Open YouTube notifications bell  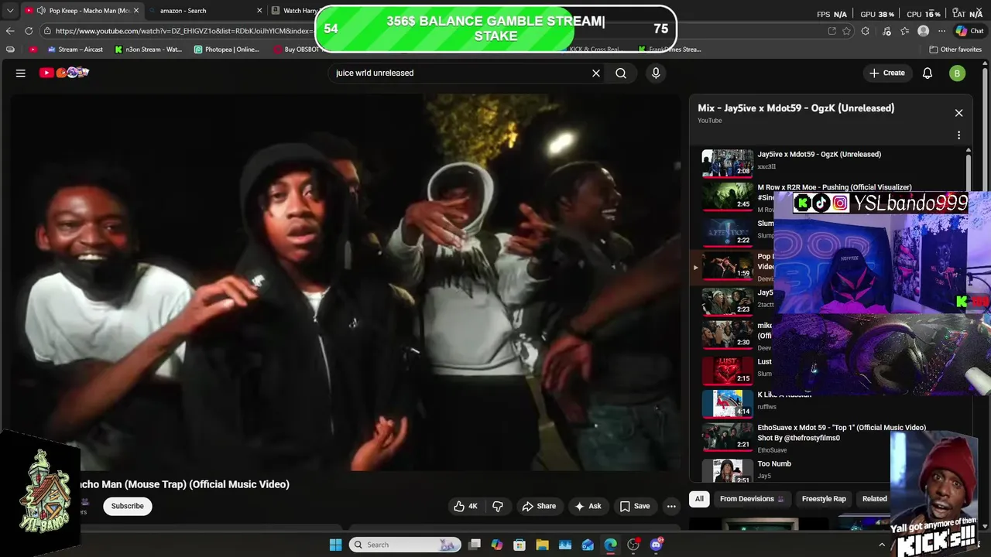928,73
